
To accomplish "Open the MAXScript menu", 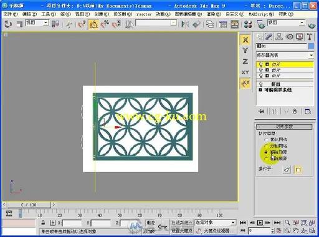I will point(261,14).
